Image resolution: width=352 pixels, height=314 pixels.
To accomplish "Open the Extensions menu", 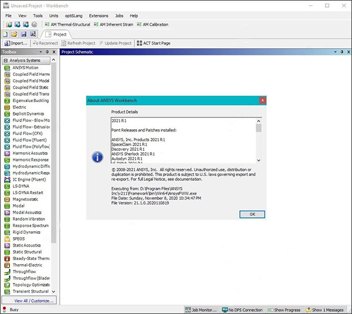I will tap(99, 16).
